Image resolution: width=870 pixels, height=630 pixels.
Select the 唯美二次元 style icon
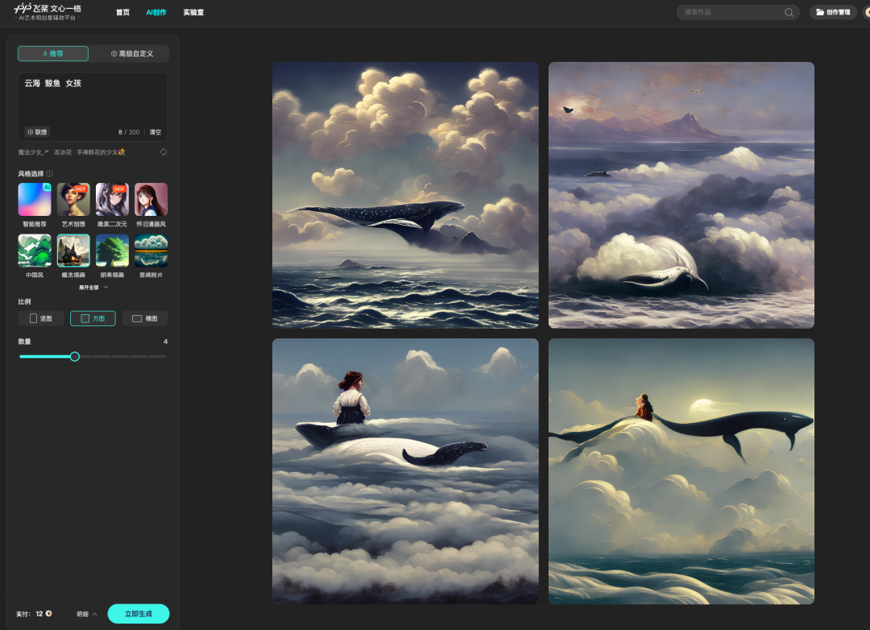click(112, 199)
